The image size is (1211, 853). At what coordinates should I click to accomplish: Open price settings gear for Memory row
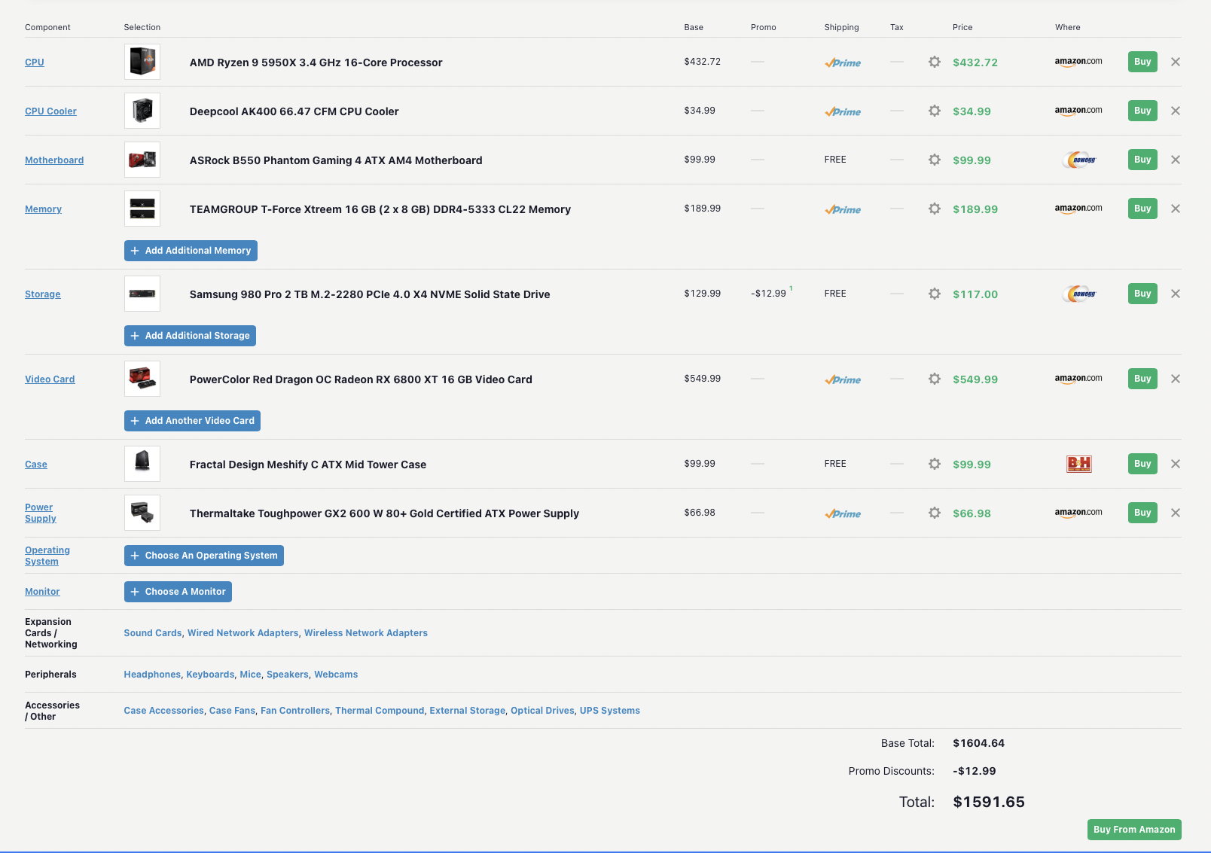coord(935,209)
